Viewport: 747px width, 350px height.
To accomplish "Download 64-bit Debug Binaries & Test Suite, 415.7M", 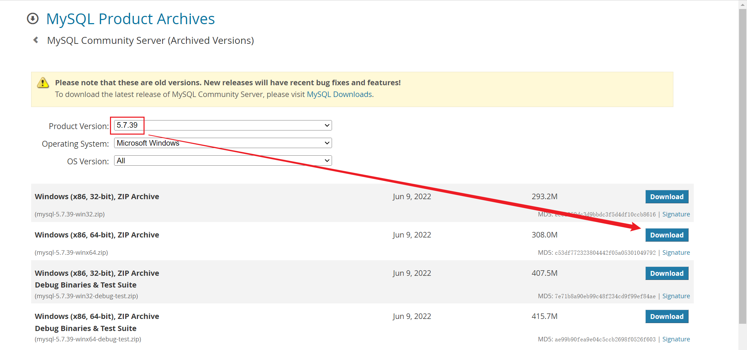I will pos(667,317).
